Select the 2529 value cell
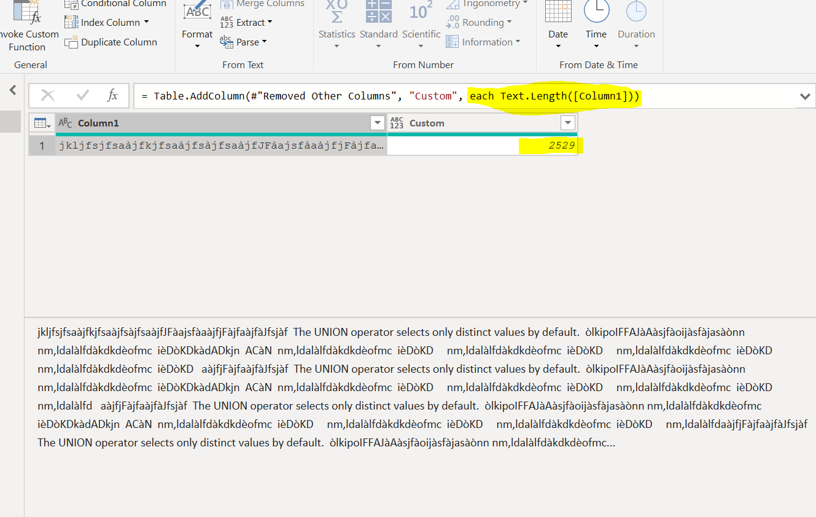This screenshot has height=517, width=816. point(482,146)
